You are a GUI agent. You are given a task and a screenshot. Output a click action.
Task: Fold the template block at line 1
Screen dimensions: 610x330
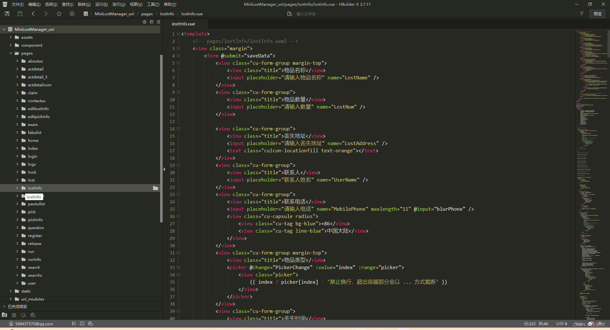tap(179, 34)
